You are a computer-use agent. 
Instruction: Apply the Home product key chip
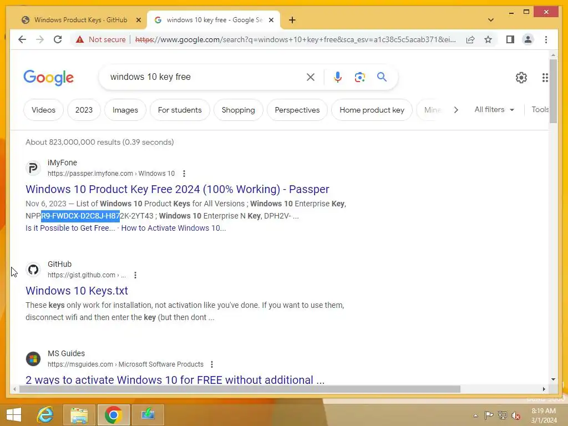pos(372,110)
